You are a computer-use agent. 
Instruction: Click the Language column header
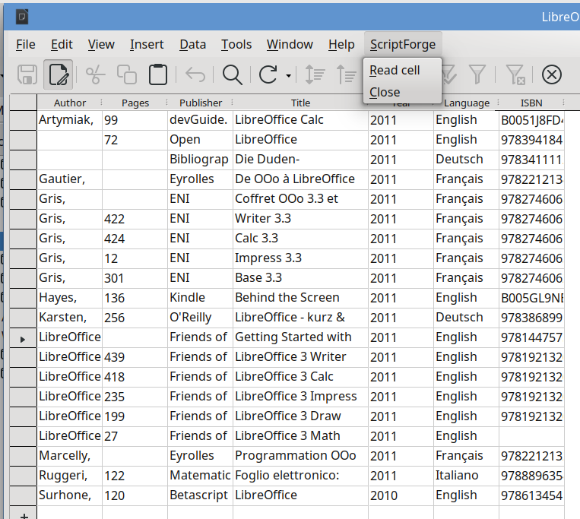click(467, 103)
